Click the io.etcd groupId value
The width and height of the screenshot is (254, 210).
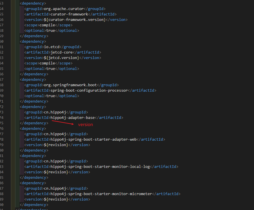[52, 47]
